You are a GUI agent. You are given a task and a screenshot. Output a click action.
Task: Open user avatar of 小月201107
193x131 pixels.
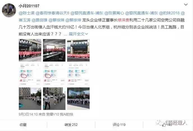pyautogui.click(x=9, y=10)
